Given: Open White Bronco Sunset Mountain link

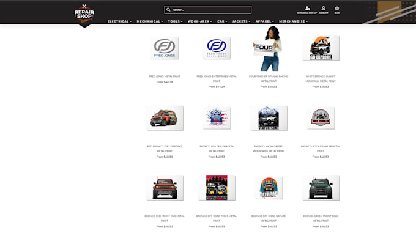Looking at the screenshot, I should [x=321, y=79].
